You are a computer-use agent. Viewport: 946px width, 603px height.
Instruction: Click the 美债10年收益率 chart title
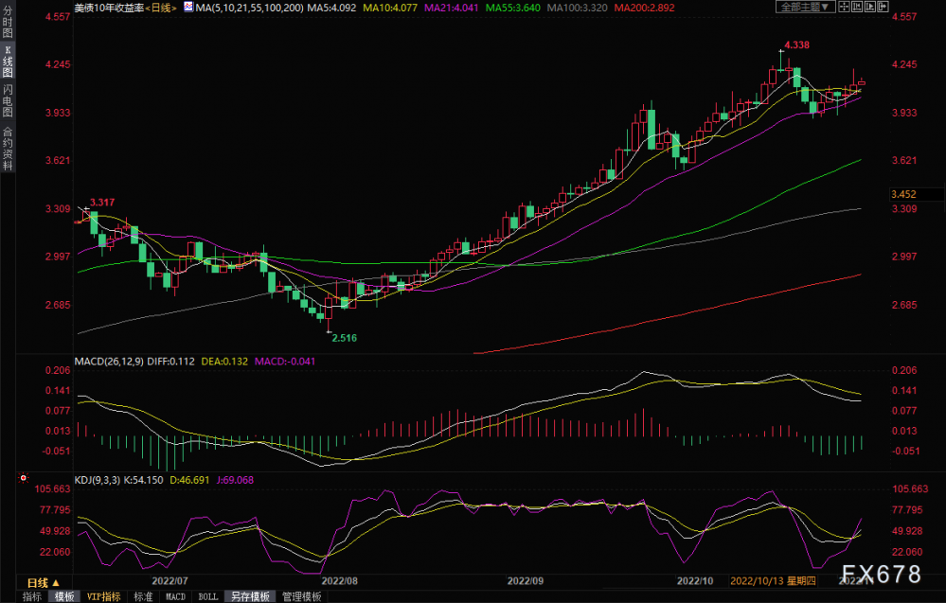click(x=109, y=8)
